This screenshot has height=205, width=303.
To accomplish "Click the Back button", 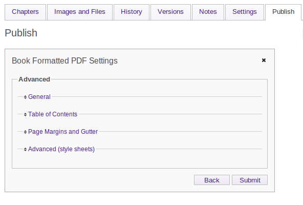I will click(x=212, y=180).
